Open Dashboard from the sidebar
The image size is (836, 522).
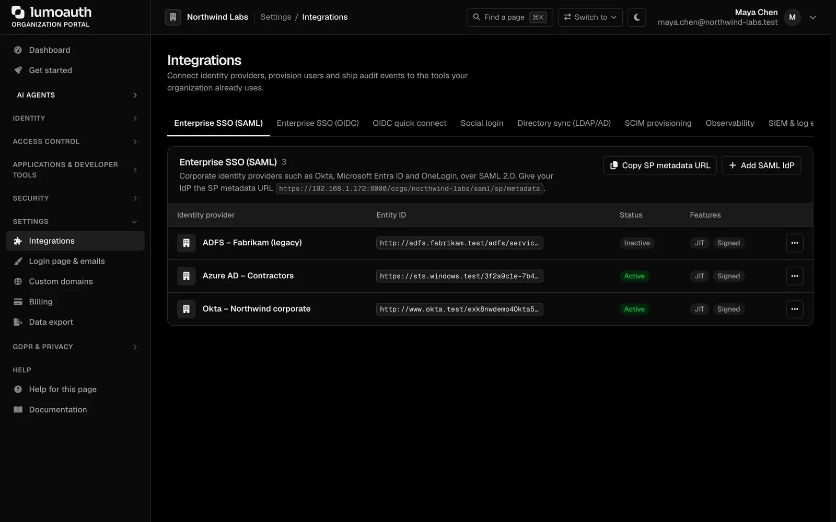click(75, 50)
